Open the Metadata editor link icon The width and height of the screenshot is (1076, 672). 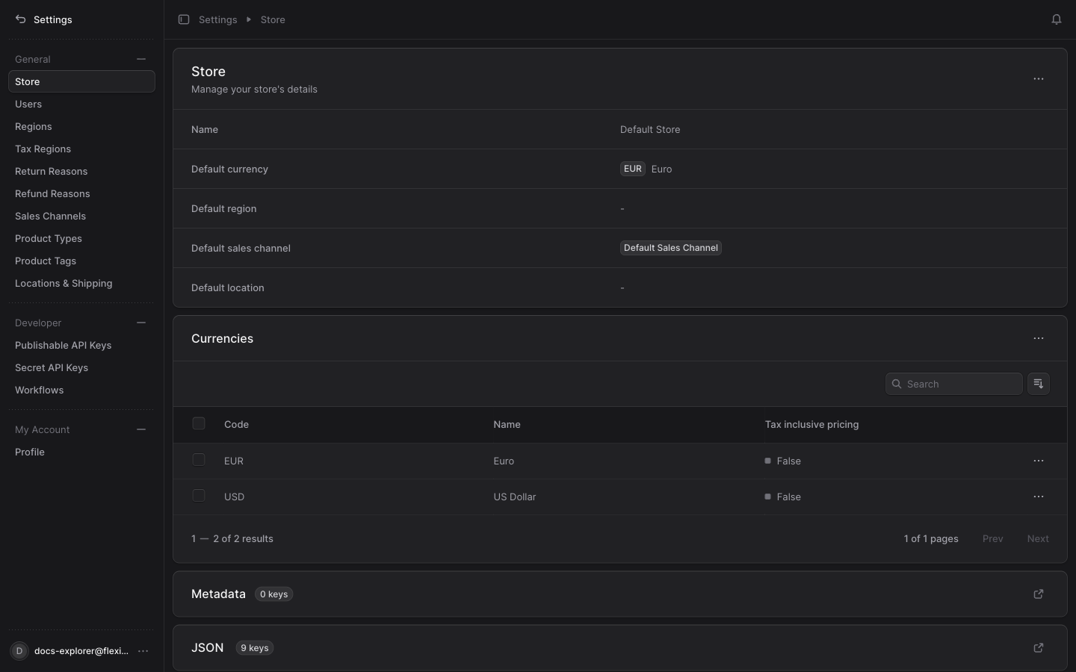pos(1039,594)
